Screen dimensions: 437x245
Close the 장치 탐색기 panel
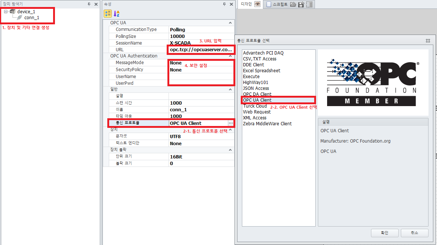click(x=96, y=4)
